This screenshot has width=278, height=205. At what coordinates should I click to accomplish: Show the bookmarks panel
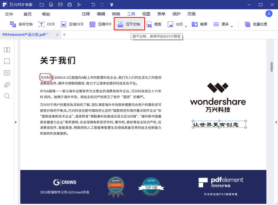[x=7, y=61]
